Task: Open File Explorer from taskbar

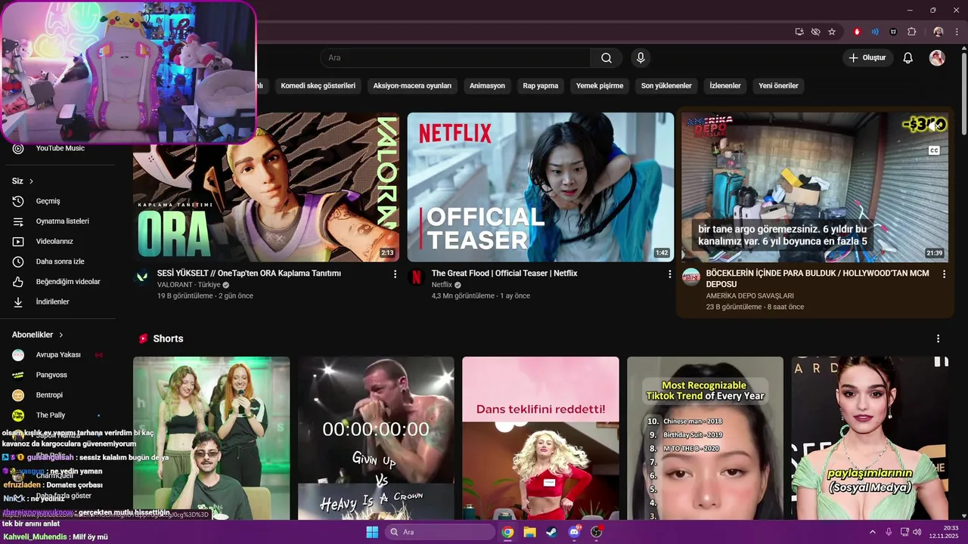Action: pyautogui.click(x=529, y=532)
